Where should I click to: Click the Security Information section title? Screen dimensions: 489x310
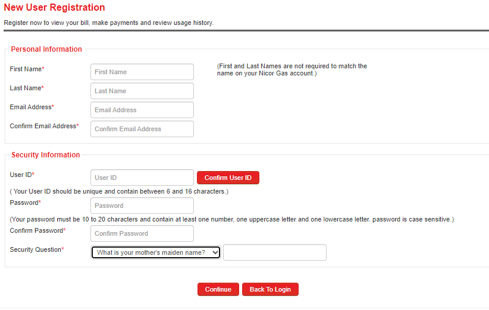(46, 155)
